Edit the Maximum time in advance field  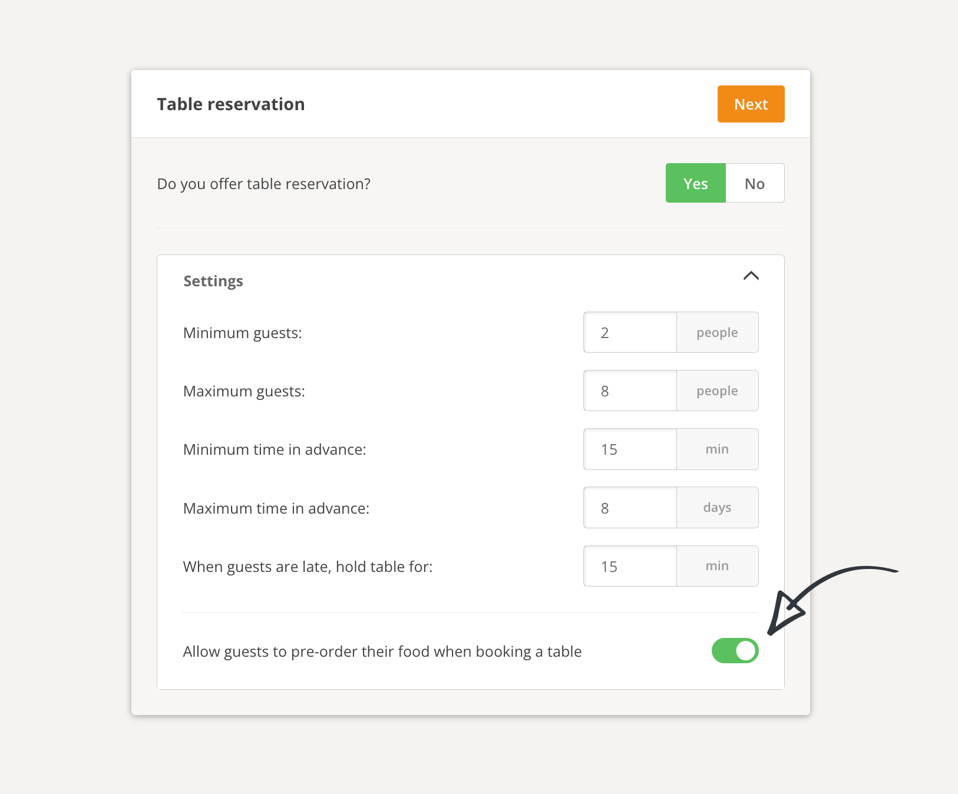[630, 508]
